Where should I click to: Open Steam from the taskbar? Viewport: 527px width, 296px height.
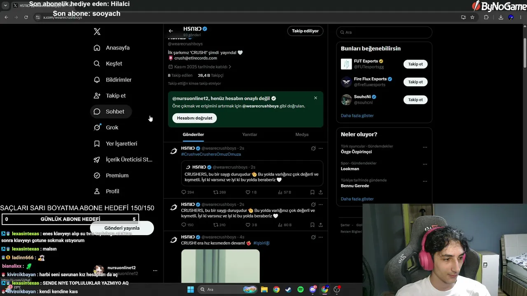(288, 289)
